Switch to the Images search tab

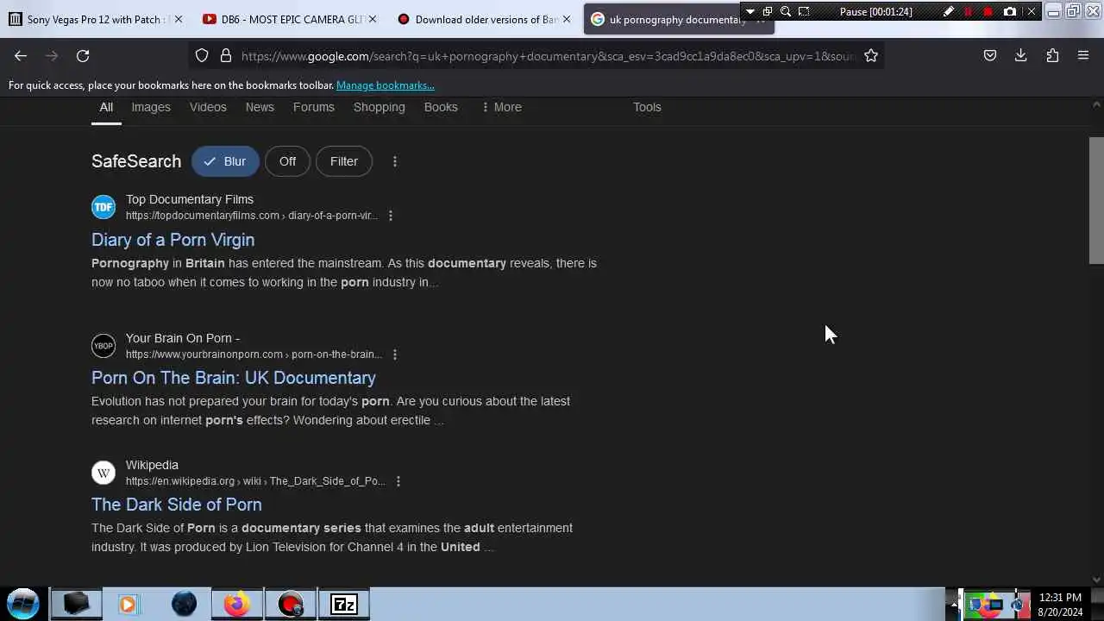tap(151, 107)
